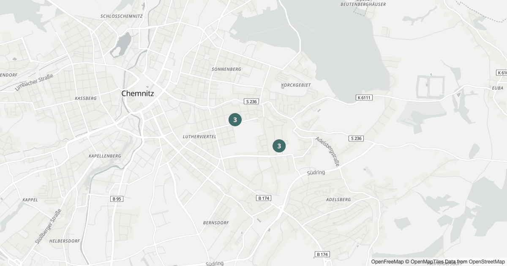The width and height of the screenshot is (507, 266).
Task: Select the B 174 shield below Adelsberg
Action: 322,254
